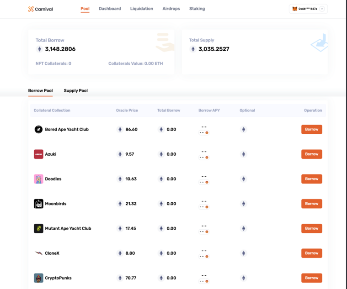
Task: Click the Carnival logo
Action: (41, 9)
